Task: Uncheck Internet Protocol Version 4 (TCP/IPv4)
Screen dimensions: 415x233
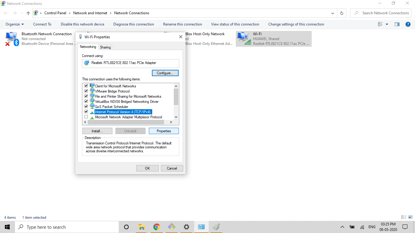Action: point(86,112)
